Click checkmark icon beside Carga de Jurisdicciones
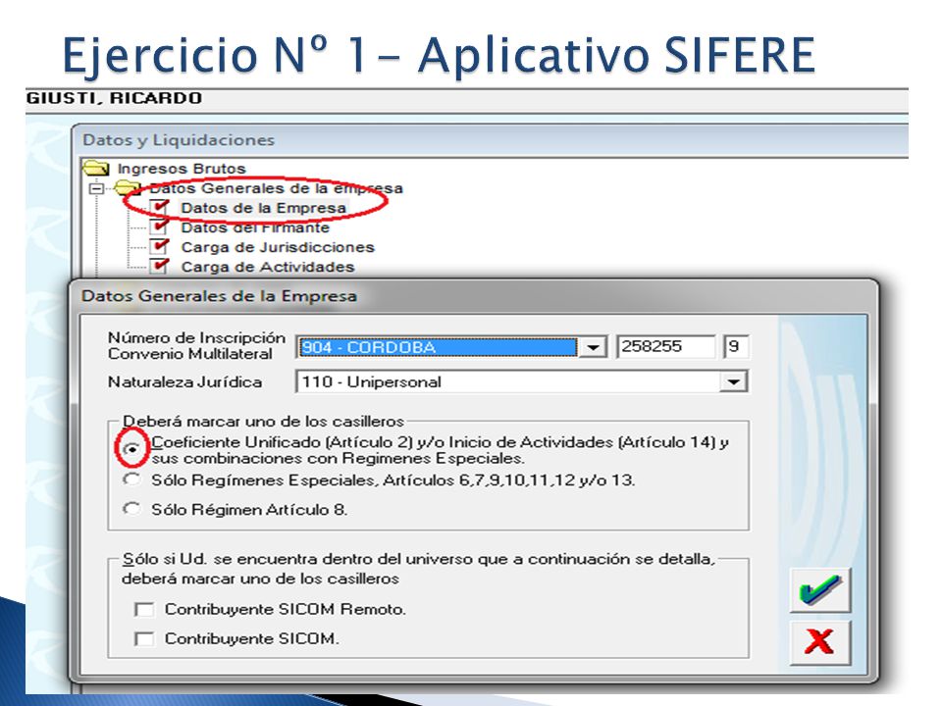Image resolution: width=942 pixels, height=706 pixels. click(x=159, y=247)
